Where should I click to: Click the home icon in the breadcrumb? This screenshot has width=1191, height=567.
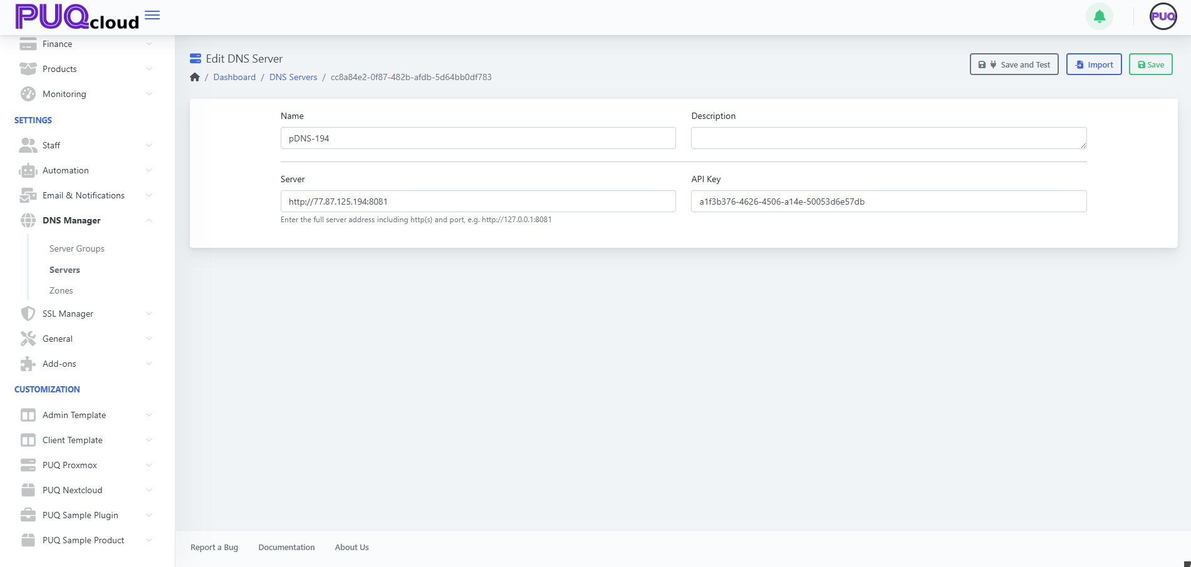[x=195, y=76]
